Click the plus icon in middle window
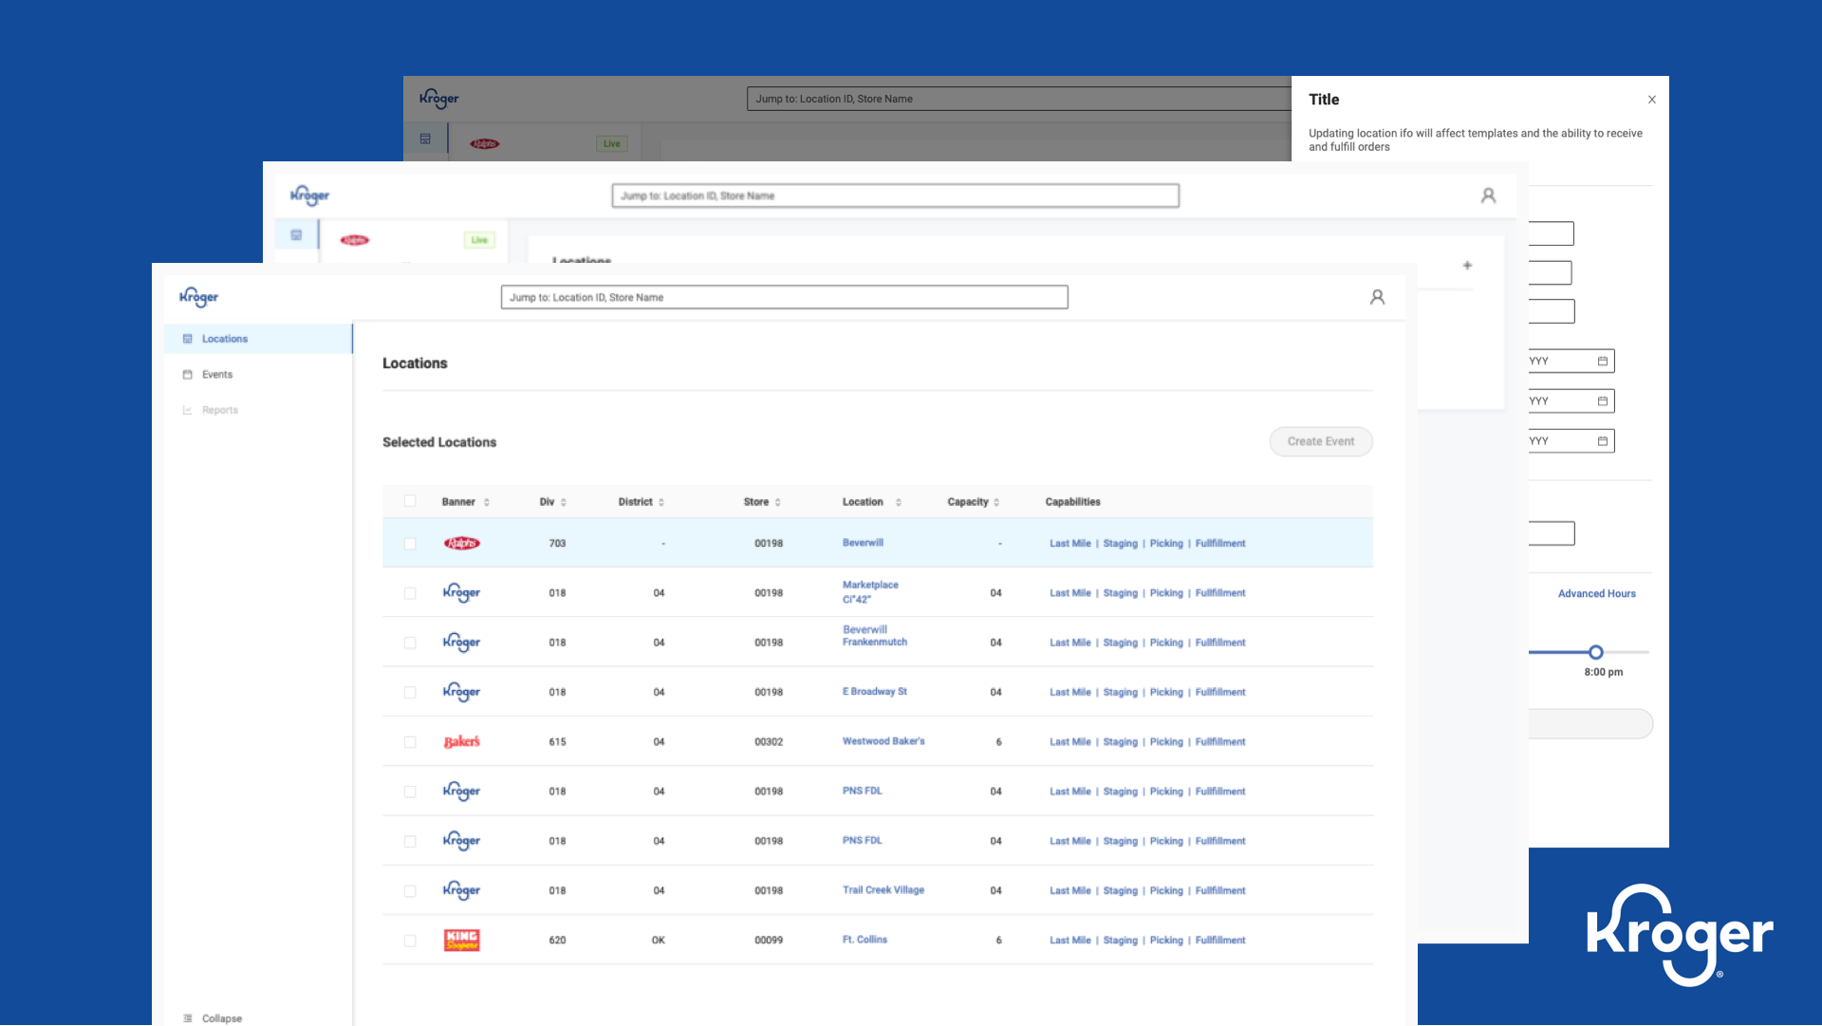 point(1467,266)
